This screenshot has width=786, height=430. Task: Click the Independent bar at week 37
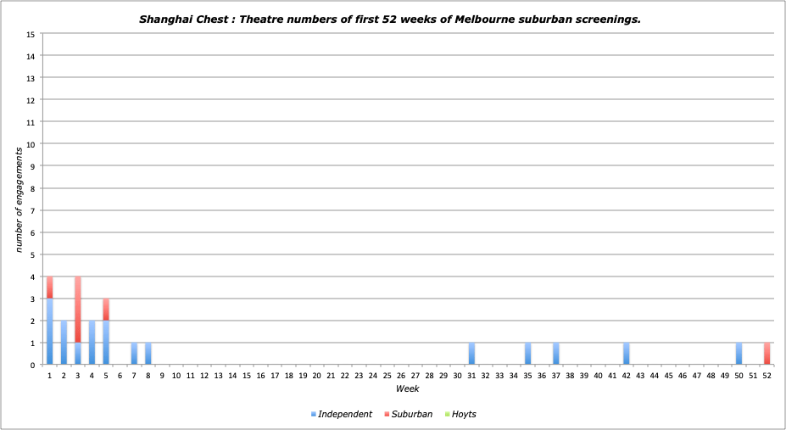tap(555, 354)
